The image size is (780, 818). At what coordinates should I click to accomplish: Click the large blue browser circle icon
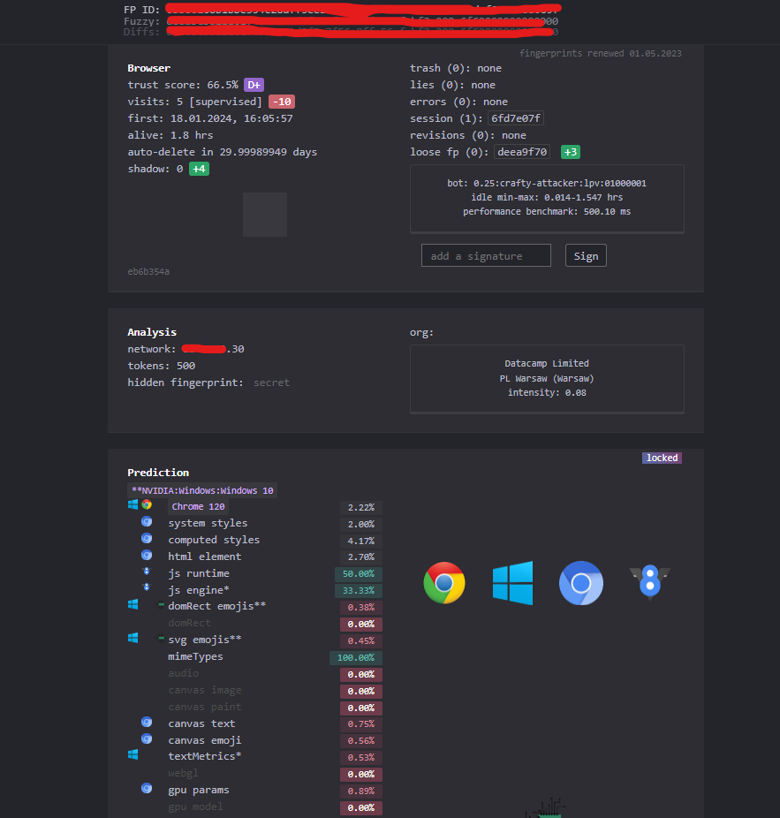coord(580,583)
